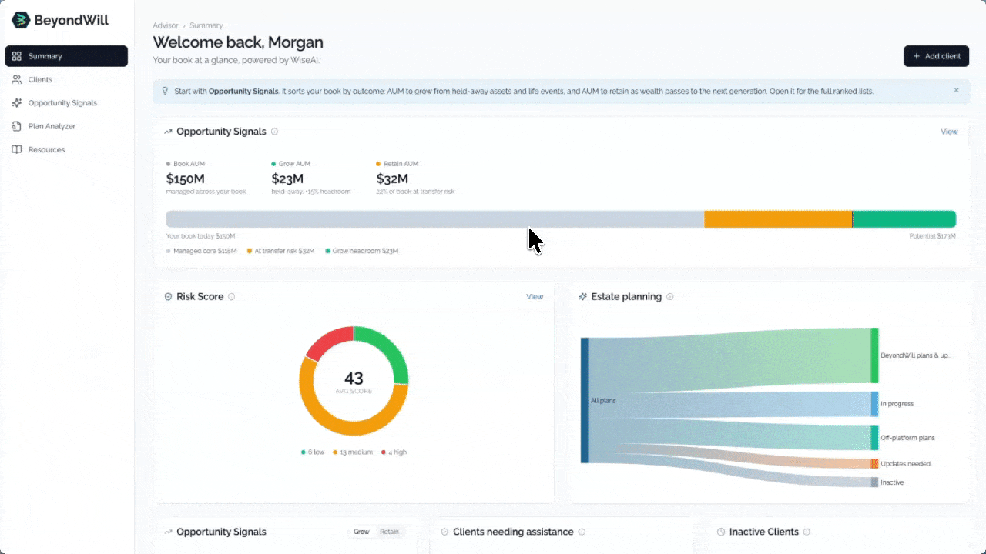Image resolution: width=986 pixels, height=554 pixels.
Task: Click info icon next to Inactive Clients
Action: (x=807, y=532)
